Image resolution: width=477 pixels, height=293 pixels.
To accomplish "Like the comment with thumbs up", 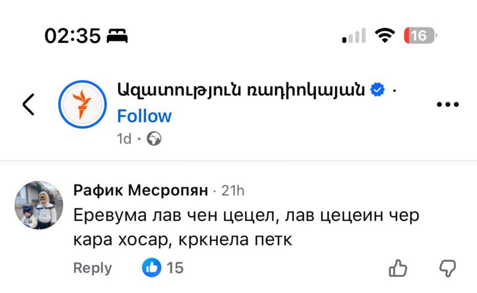I will click(x=398, y=268).
